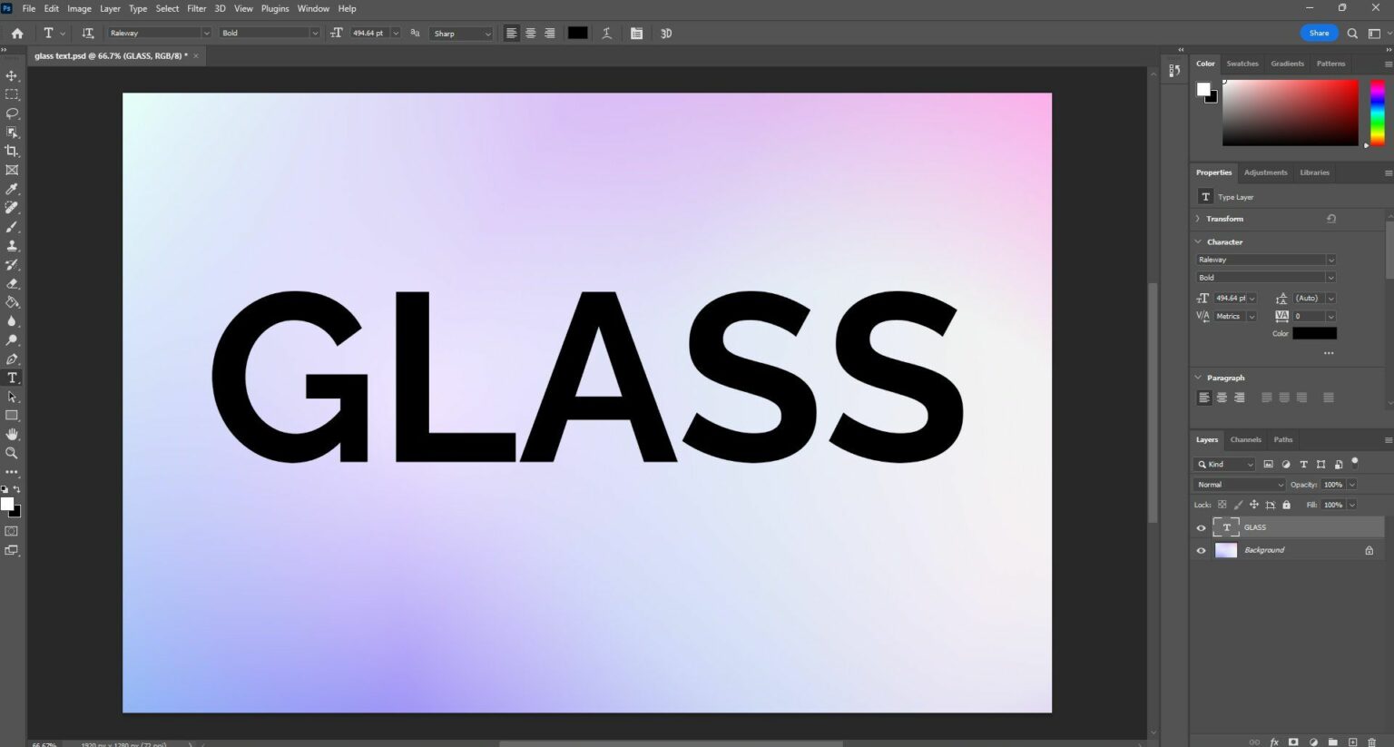The image size is (1394, 747).
Task: Switch to the Channels tab
Action: [1245, 439]
